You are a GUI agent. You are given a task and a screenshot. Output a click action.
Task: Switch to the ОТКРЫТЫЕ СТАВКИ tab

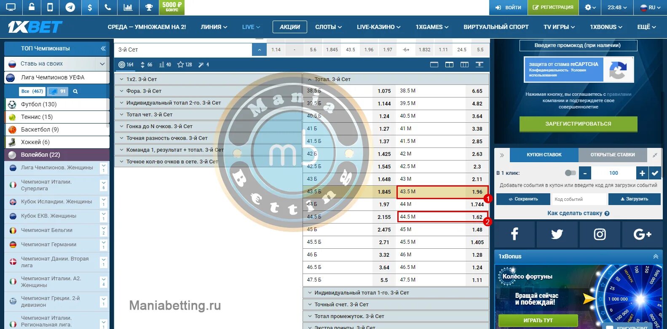(x=613, y=155)
